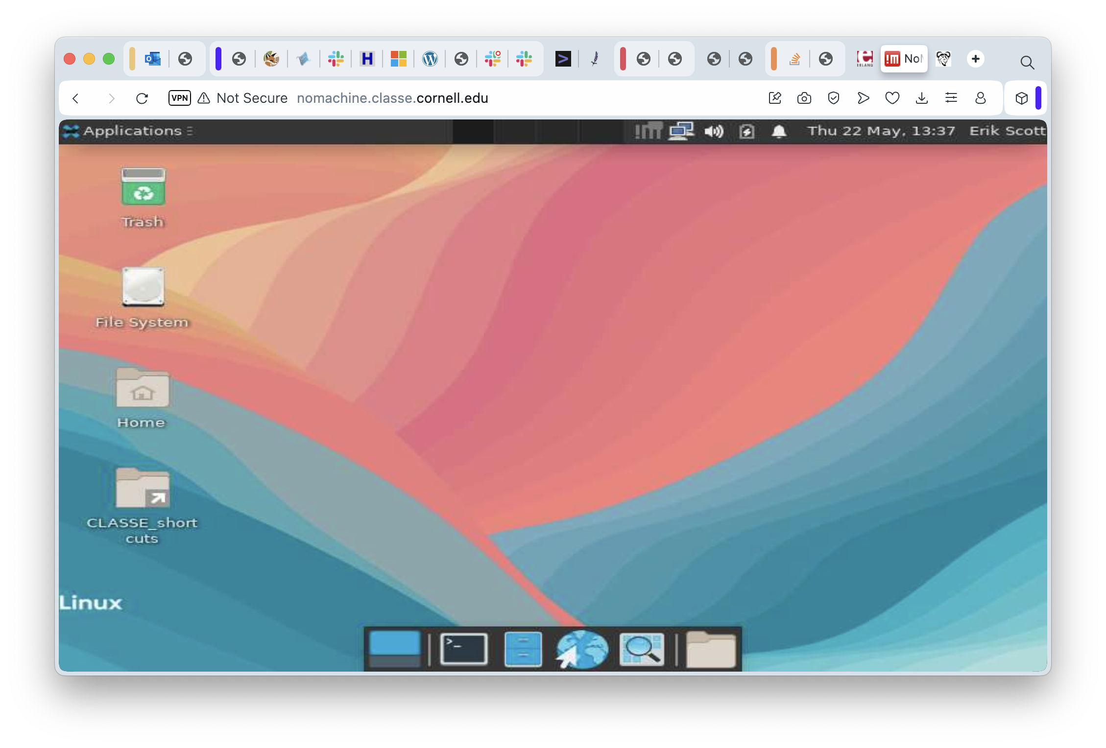Open the notifications bell in panel

(x=779, y=131)
